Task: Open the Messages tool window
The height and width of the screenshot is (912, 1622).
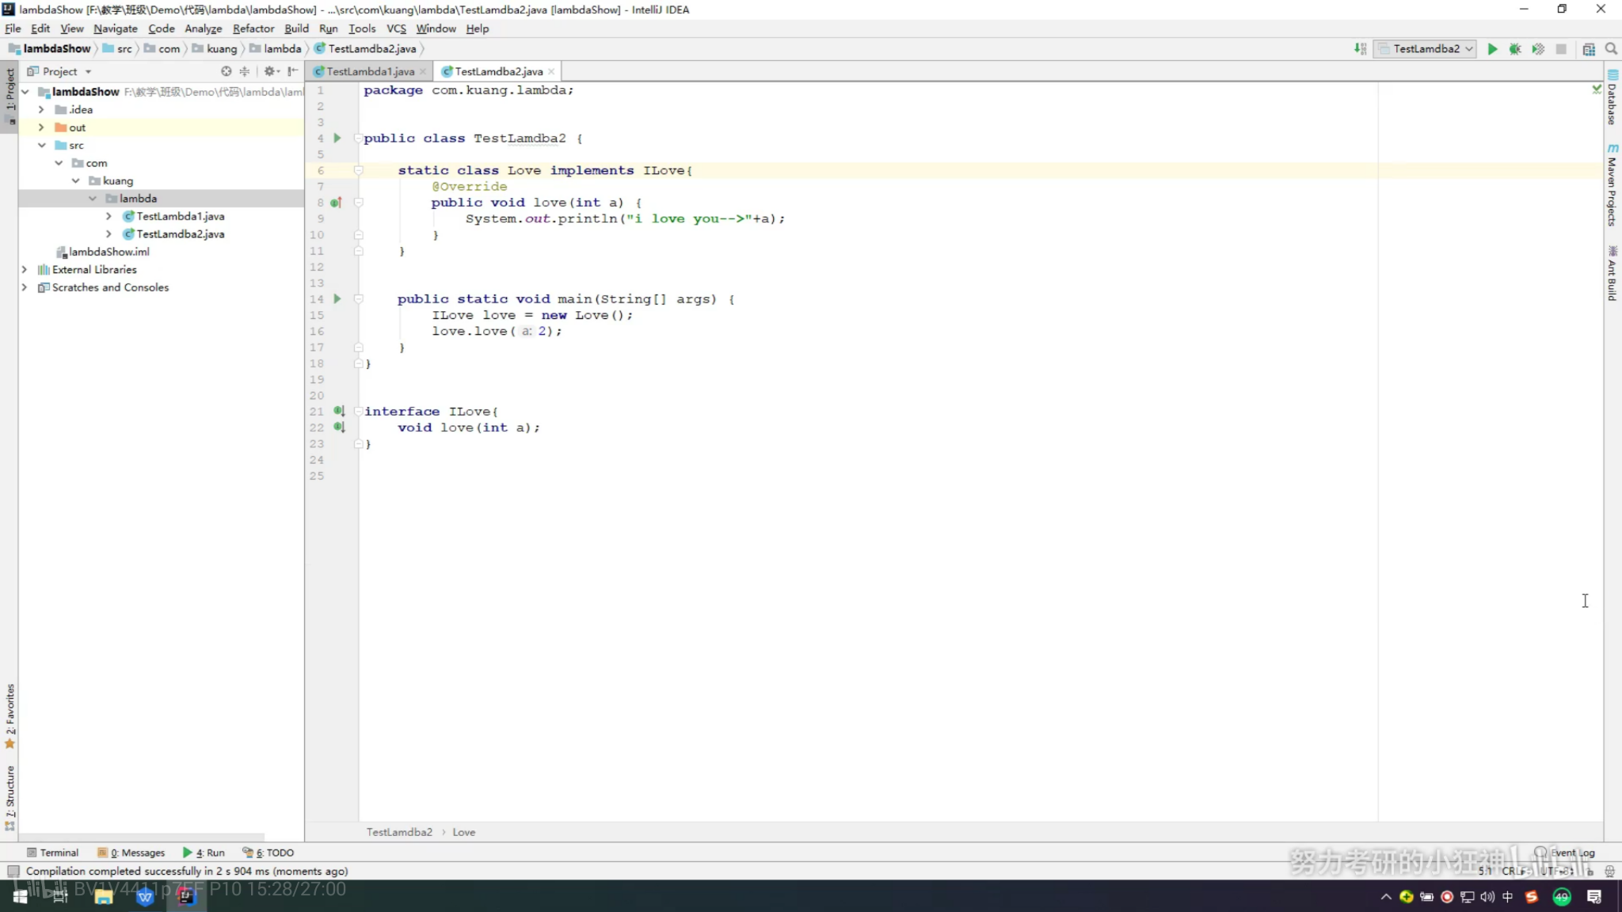Action: (131, 853)
